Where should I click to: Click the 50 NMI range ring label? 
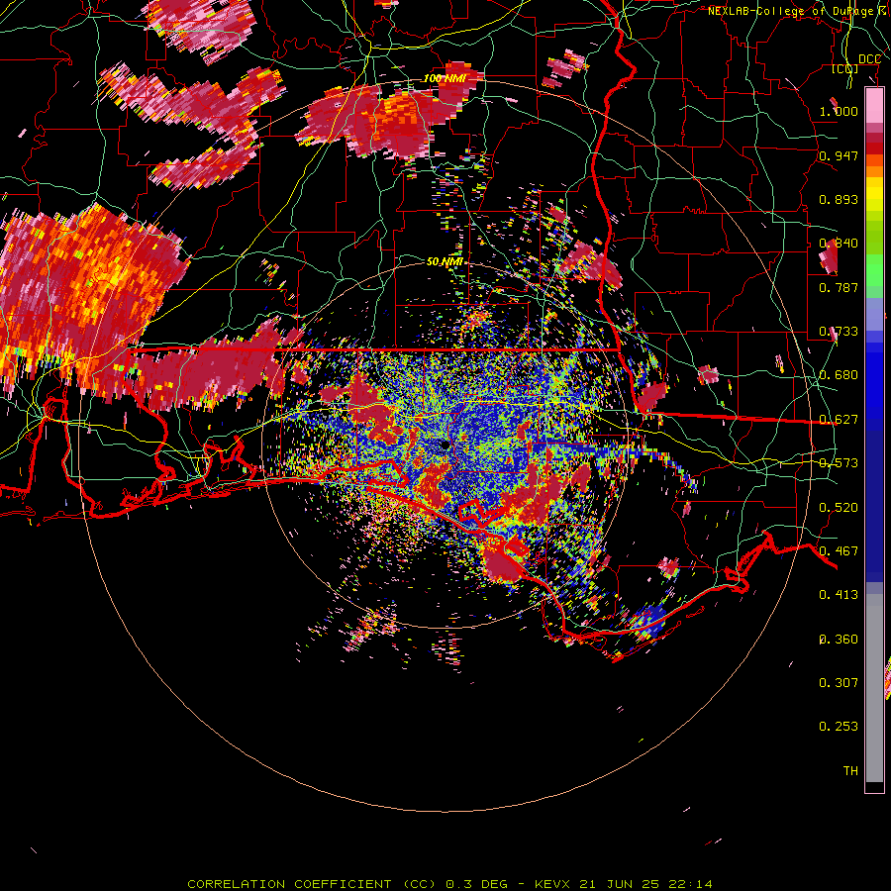tap(445, 261)
